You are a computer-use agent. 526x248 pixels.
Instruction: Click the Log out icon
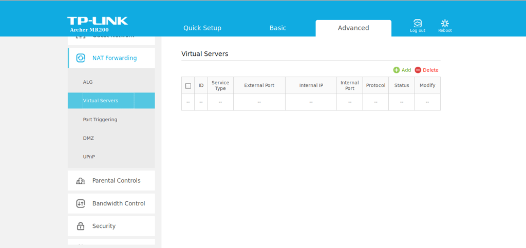(418, 24)
